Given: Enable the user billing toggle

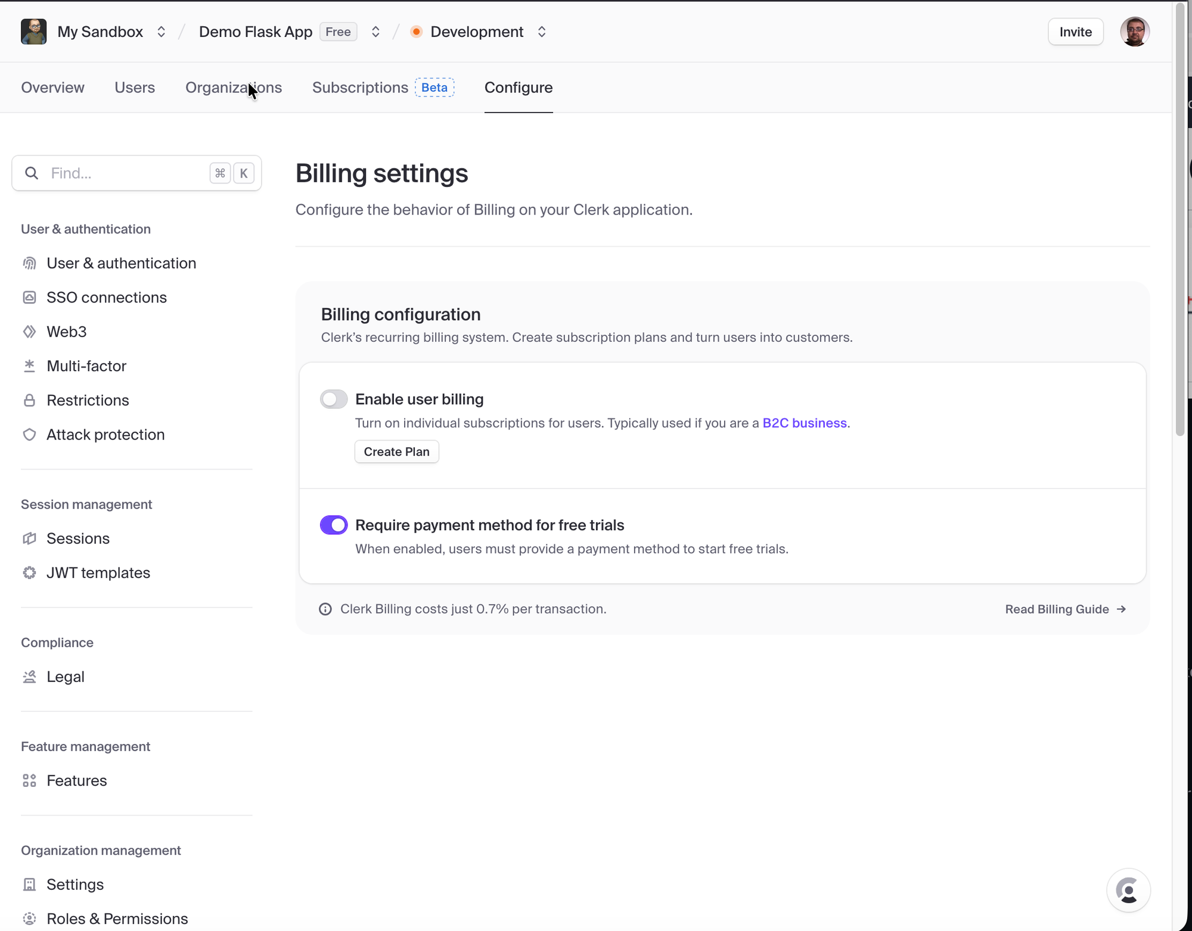Looking at the screenshot, I should [334, 399].
